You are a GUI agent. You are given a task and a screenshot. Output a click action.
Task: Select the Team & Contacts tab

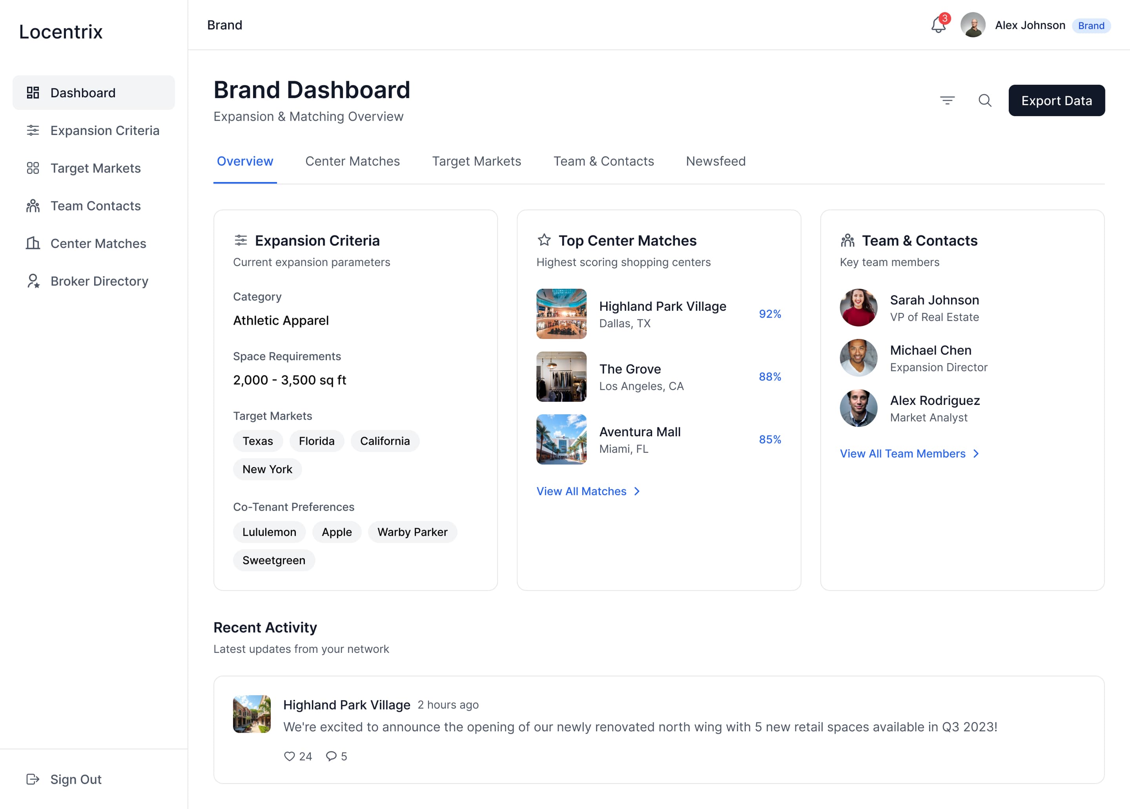(603, 161)
